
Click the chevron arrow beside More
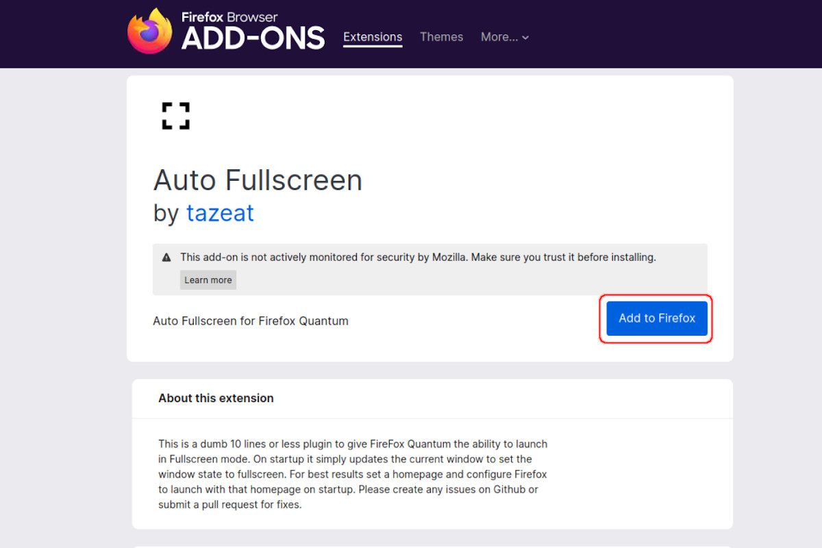(x=525, y=38)
